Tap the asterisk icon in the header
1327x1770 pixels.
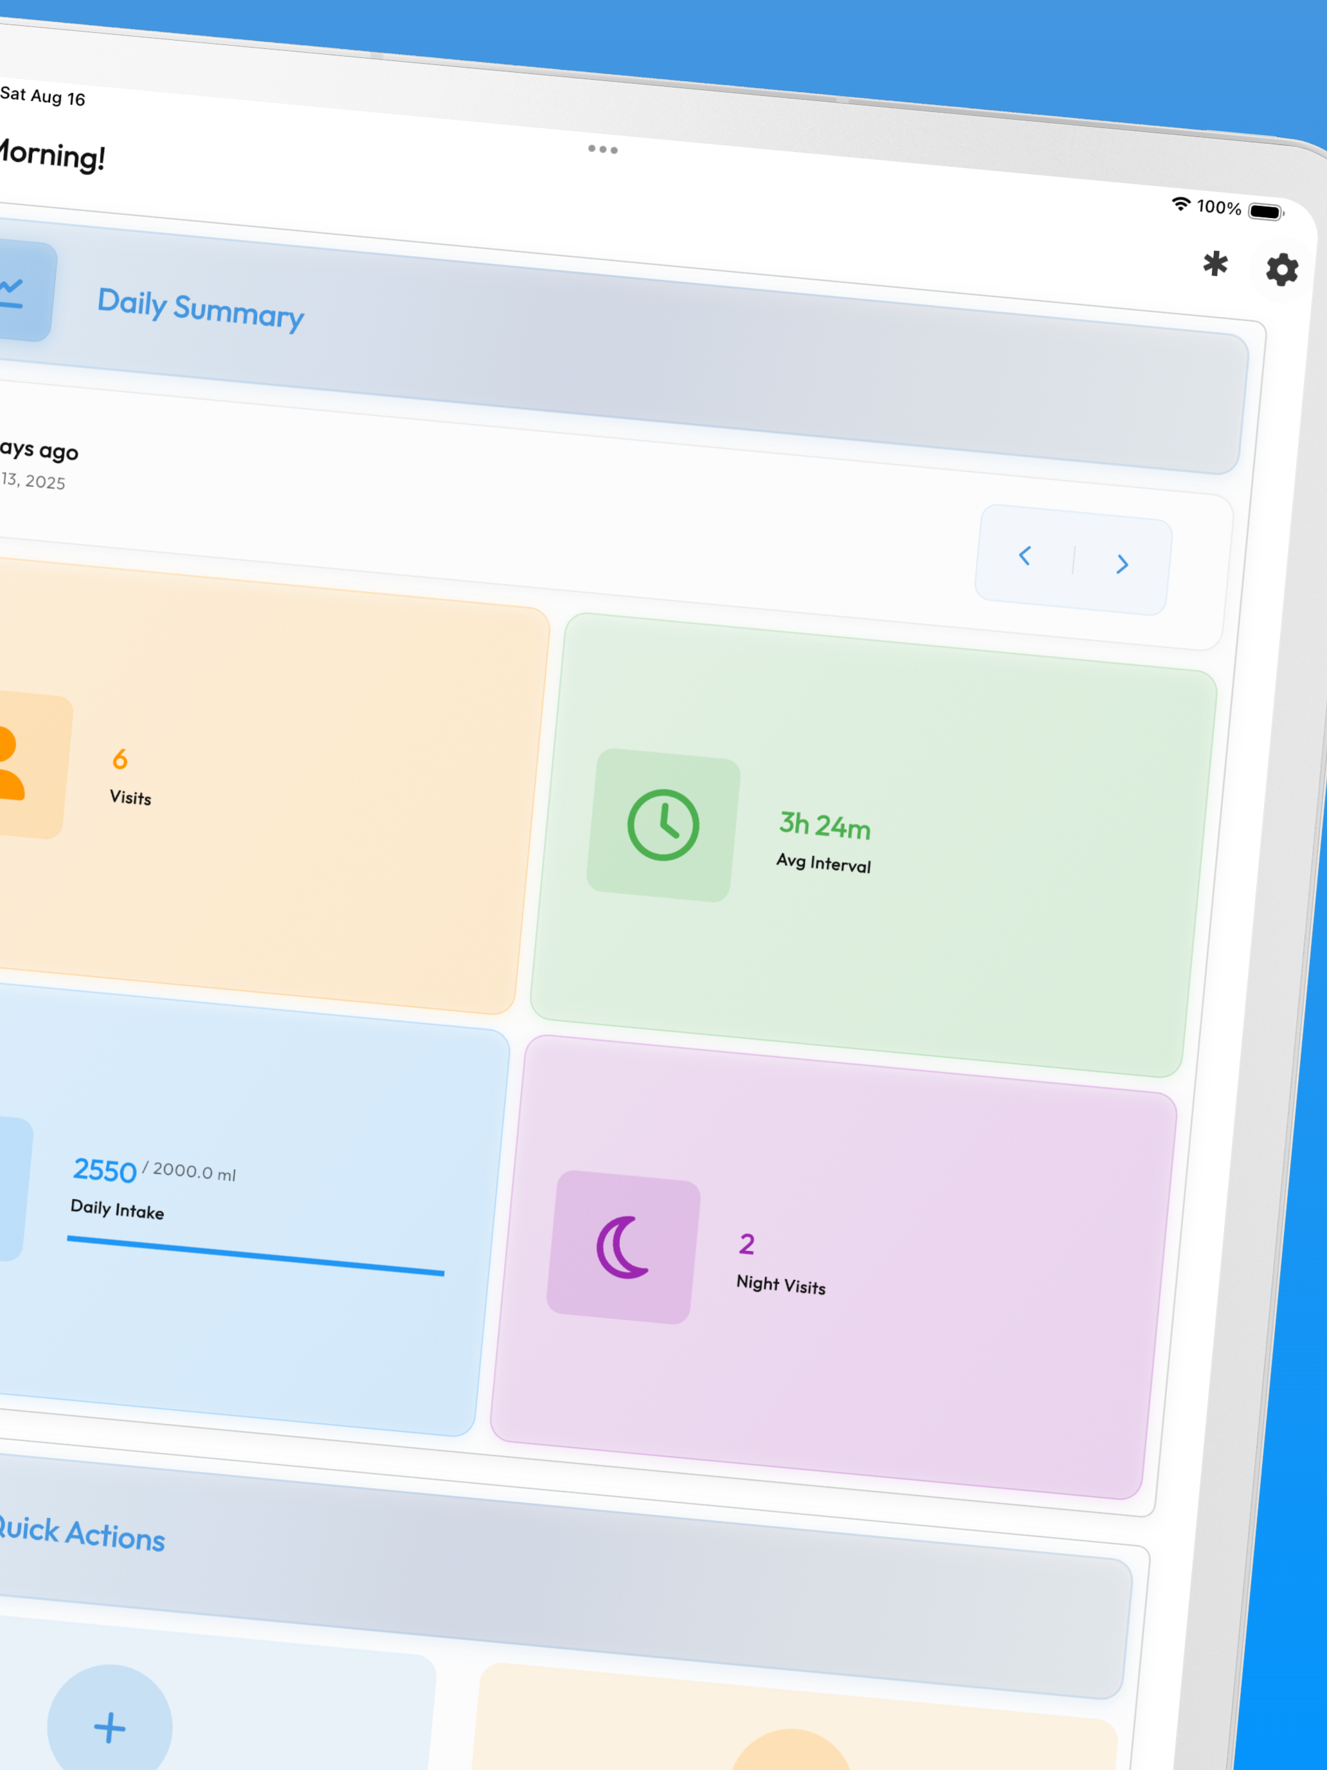pyautogui.click(x=1215, y=263)
